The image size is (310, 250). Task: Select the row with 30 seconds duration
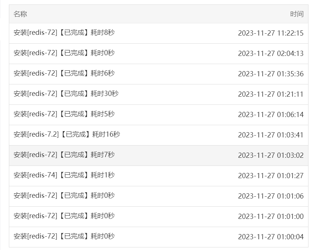[x=159, y=94]
